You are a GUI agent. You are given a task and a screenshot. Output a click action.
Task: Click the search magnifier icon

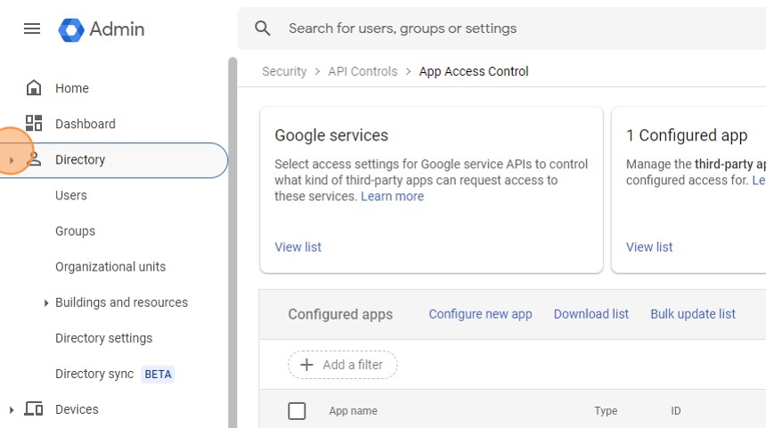[263, 28]
